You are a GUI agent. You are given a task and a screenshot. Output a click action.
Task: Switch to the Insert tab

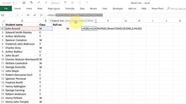pos(29,8)
